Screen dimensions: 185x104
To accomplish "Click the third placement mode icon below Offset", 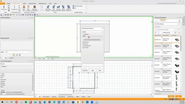I will (x=20, y=55).
